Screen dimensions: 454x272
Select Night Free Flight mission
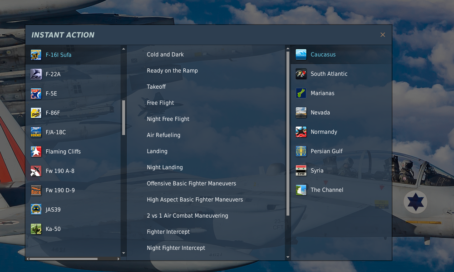pos(168,119)
